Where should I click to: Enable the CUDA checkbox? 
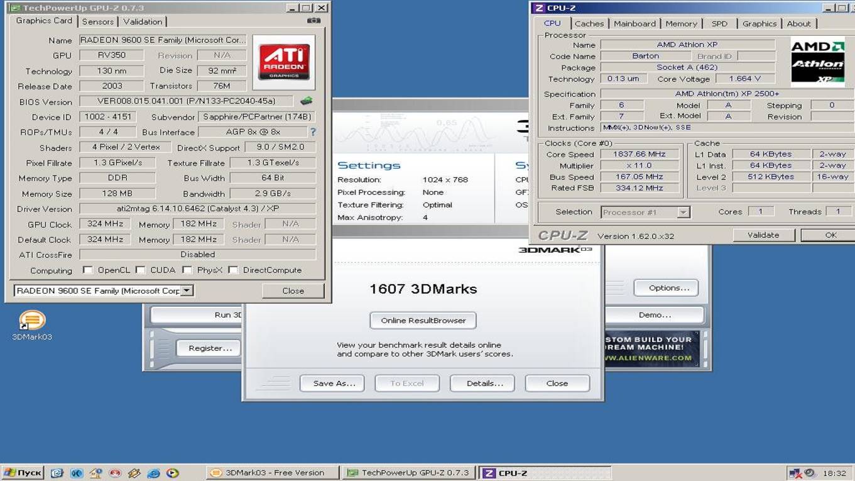[141, 270]
